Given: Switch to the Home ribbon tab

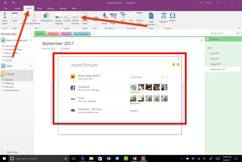Looking at the screenshot, I should [x=17, y=8].
